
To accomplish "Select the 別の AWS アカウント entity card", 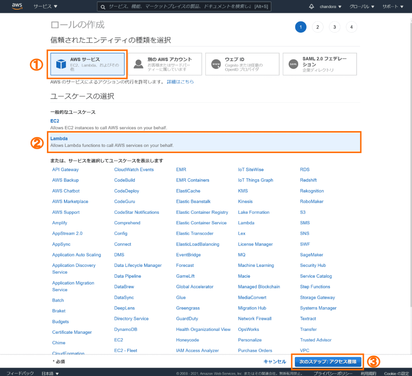I will point(165,64).
